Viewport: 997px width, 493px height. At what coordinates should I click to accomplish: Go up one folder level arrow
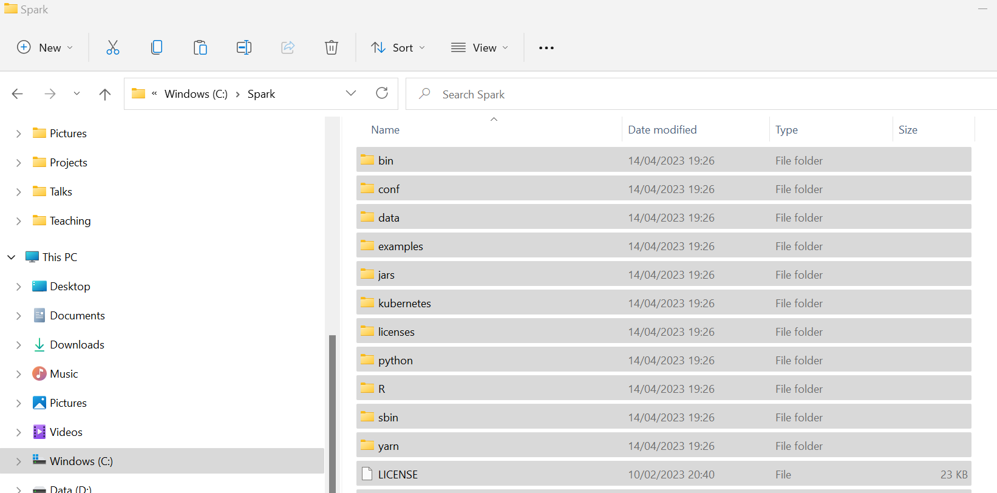point(105,94)
